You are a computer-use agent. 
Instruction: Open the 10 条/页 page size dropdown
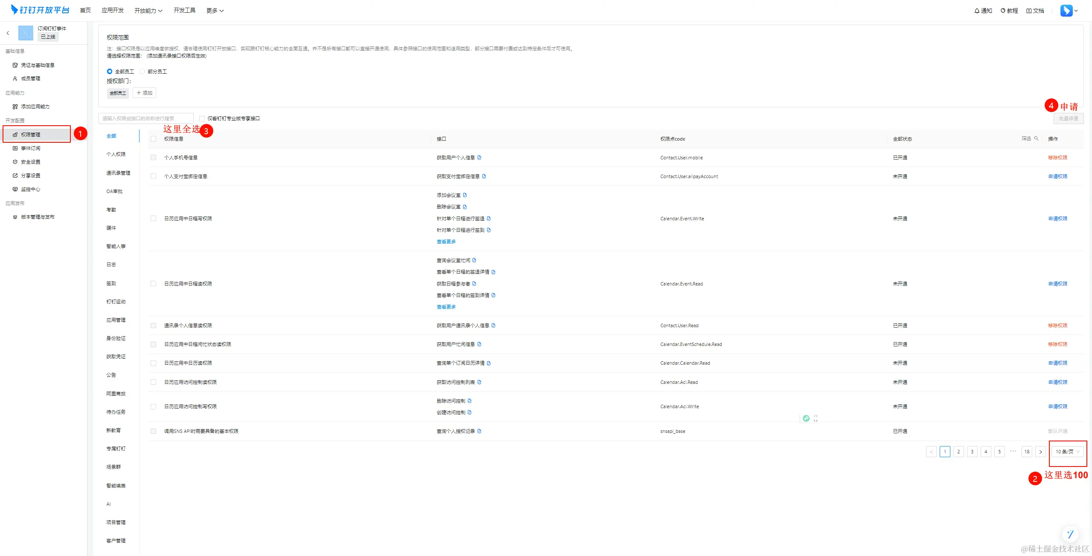click(1067, 452)
